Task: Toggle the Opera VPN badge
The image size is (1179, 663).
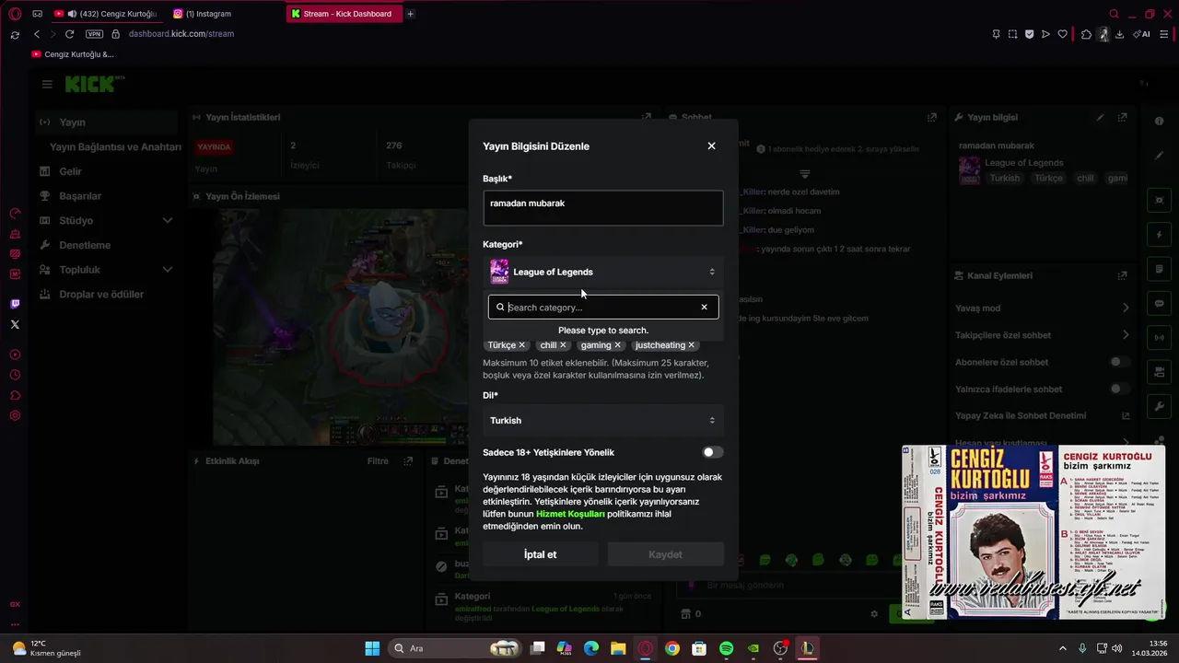Action: pos(94,34)
